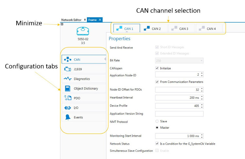Click the CAN network icon in sidebar
The width and height of the screenshot is (245, 159).
68,59
